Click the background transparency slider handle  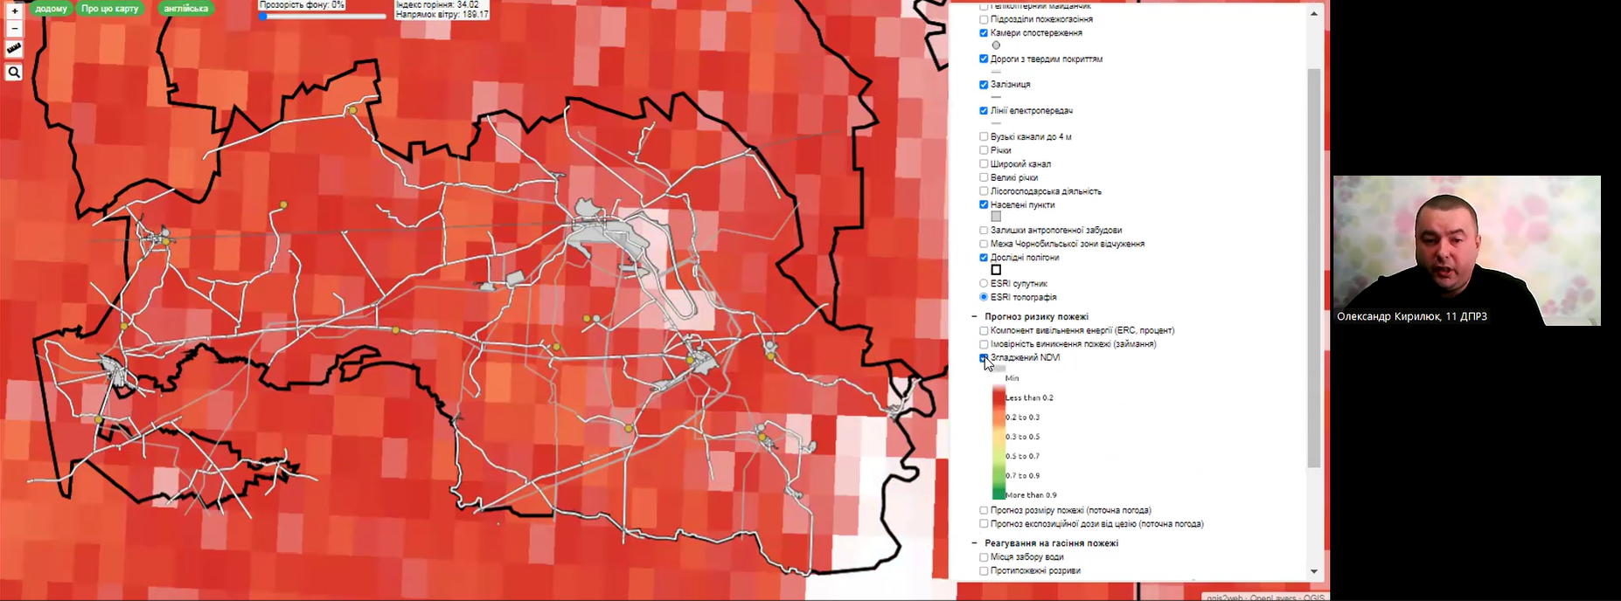263,17
